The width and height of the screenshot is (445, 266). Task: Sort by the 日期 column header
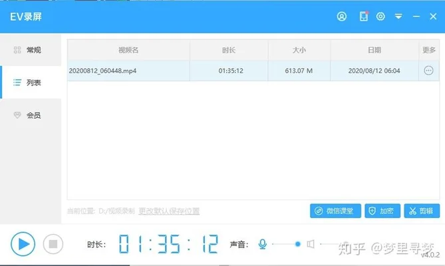point(374,50)
